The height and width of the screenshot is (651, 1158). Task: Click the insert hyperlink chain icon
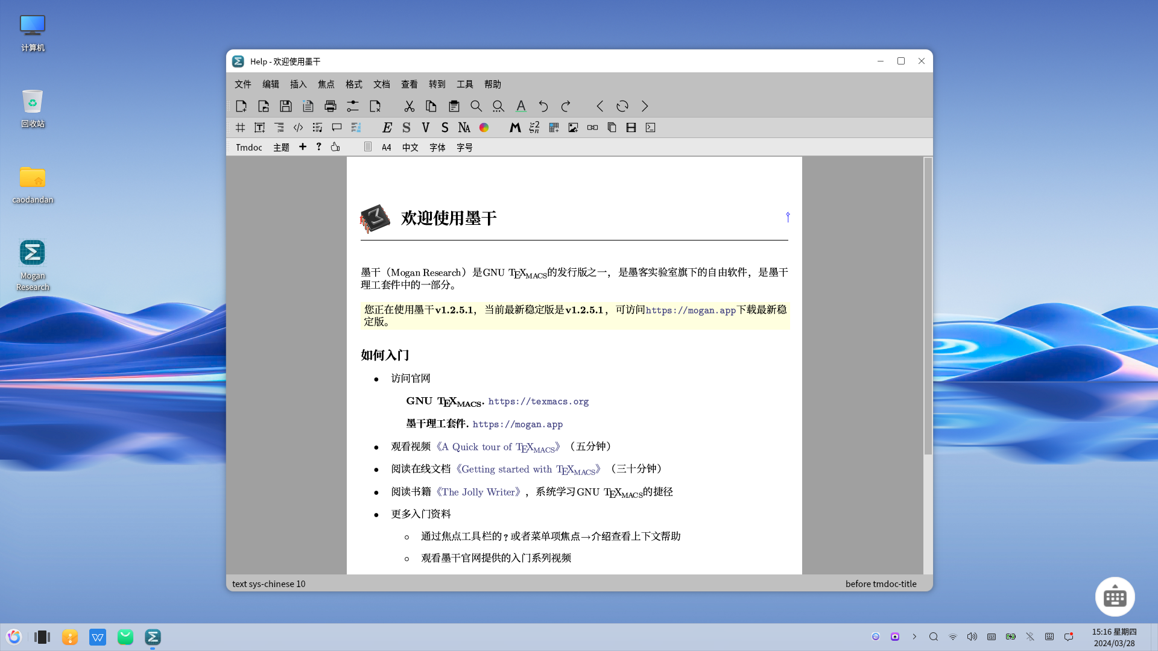[592, 127]
